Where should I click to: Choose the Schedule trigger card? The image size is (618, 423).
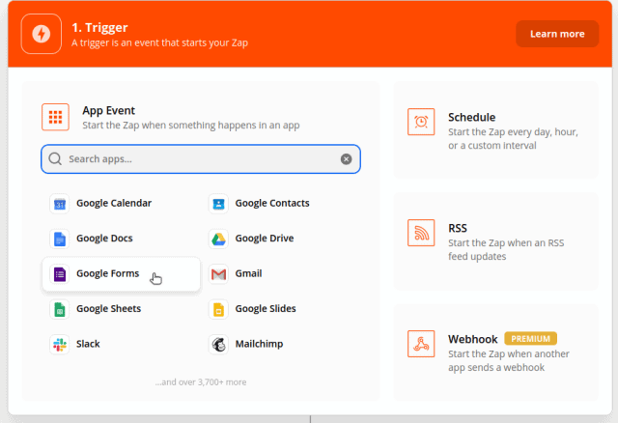(x=495, y=131)
